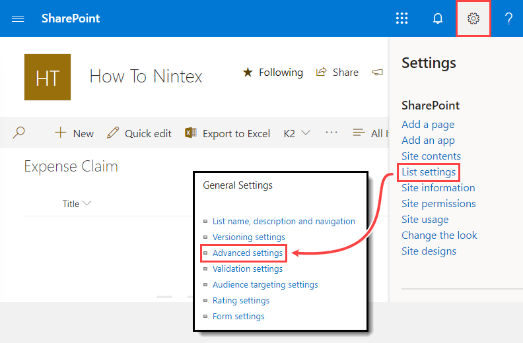The image size is (523, 343).
Task: Open Advanced settings link
Action: click(248, 253)
